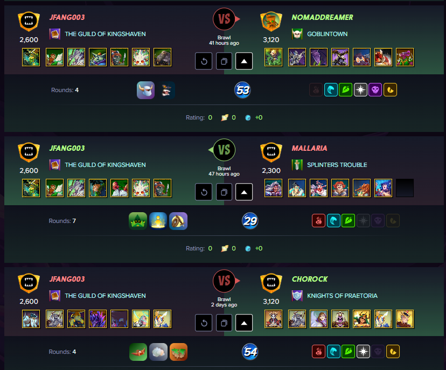Open GOBLINTOWN guild link

(x=327, y=34)
